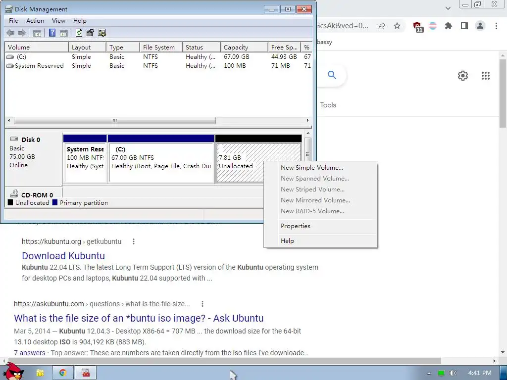The height and width of the screenshot is (380, 507).
Task: Click the right scroll arrow of volume list
Action: click(307, 121)
